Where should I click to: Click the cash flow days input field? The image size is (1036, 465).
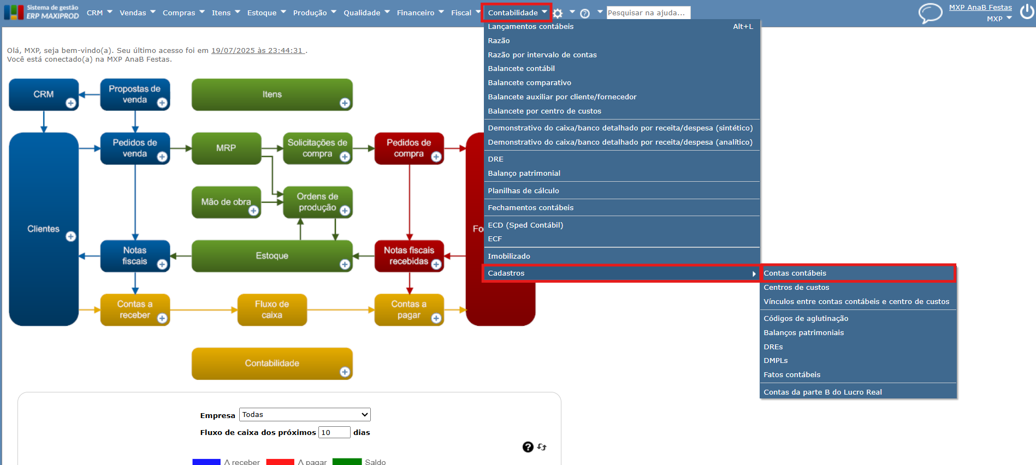pyautogui.click(x=334, y=432)
